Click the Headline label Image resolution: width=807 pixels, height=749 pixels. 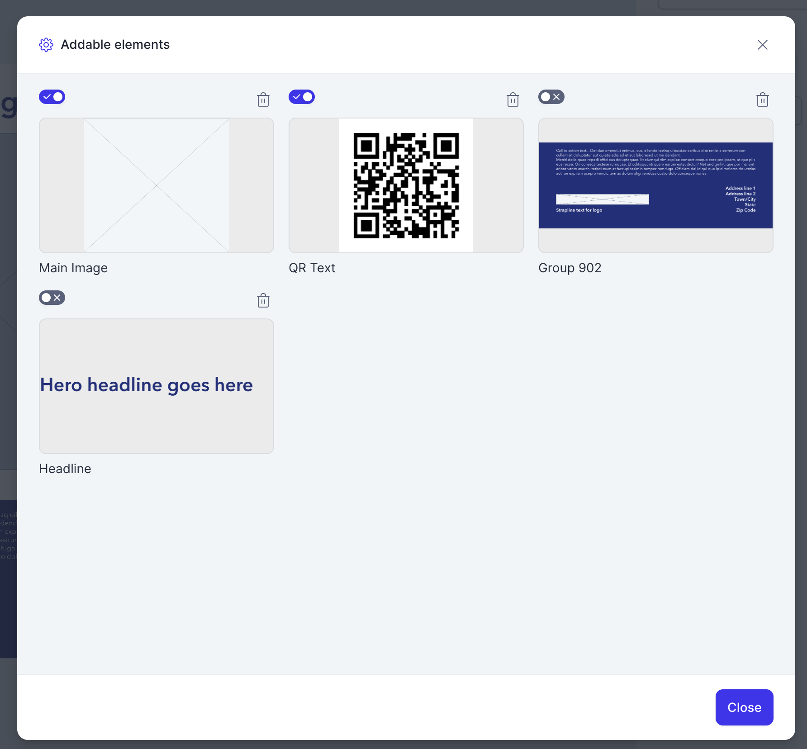65,469
